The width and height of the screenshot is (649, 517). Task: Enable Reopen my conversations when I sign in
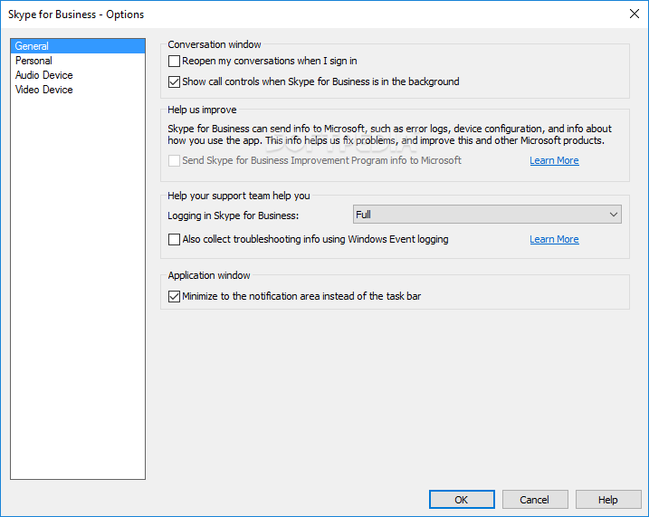tap(175, 62)
